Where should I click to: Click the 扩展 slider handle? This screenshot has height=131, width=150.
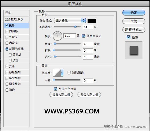[54, 50]
